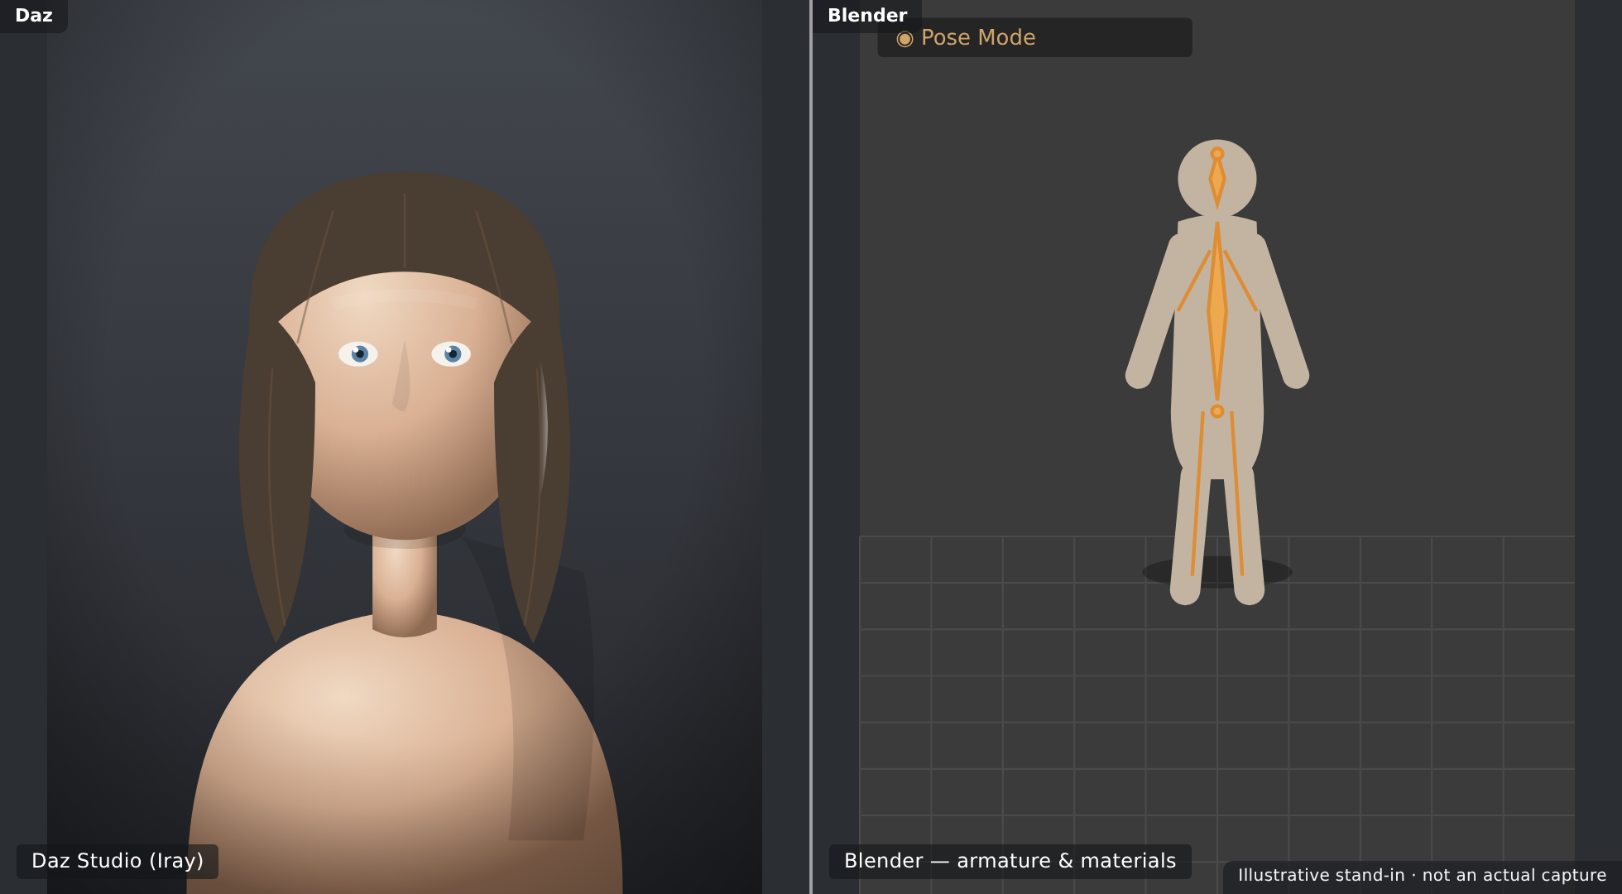Open the Pose Mode selector
The height and width of the screenshot is (894, 1622).
click(1034, 37)
